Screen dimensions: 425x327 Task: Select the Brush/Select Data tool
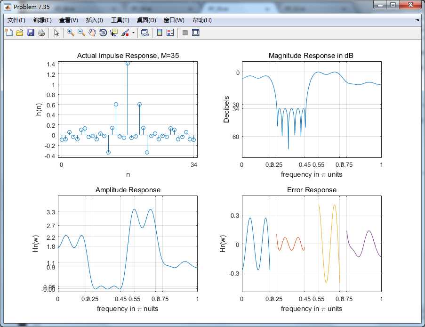point(125,33)
